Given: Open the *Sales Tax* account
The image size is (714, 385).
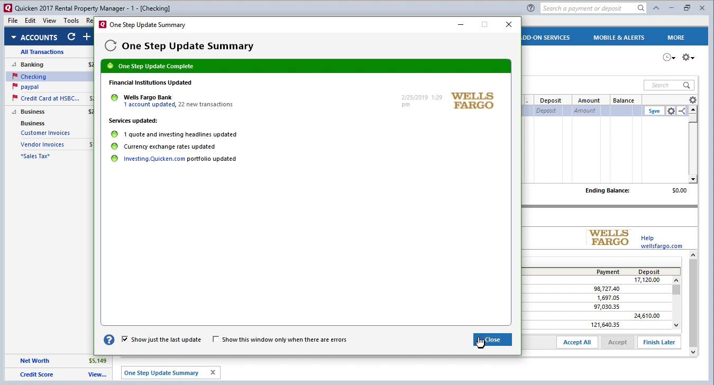Looking at the screenshot, I should (35, 156).
